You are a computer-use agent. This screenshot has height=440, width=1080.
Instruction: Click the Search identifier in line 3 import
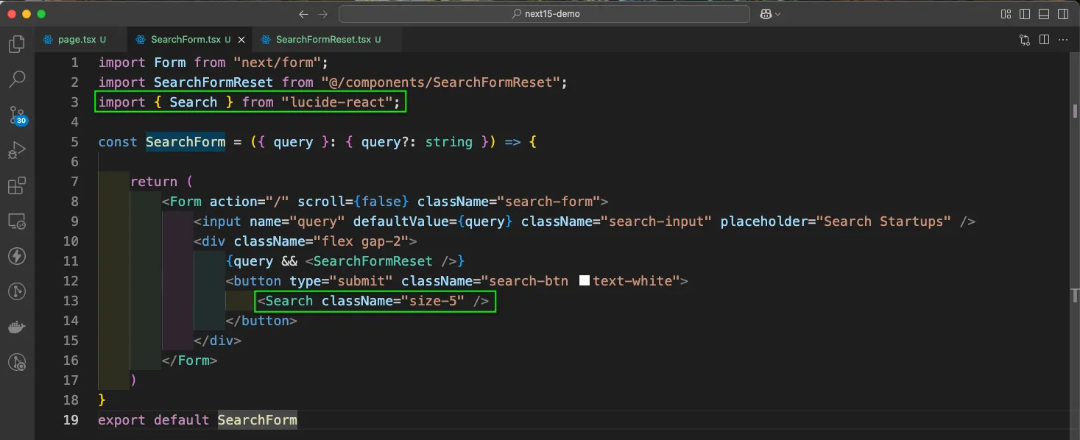pyautogui.click(x=194, y=102)
